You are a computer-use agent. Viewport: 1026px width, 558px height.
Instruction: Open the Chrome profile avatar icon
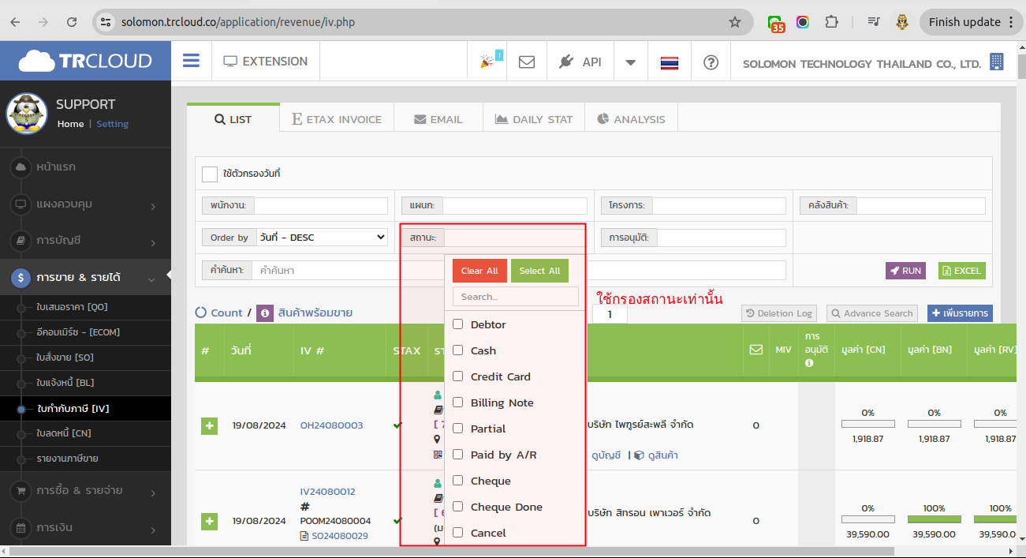902,22
